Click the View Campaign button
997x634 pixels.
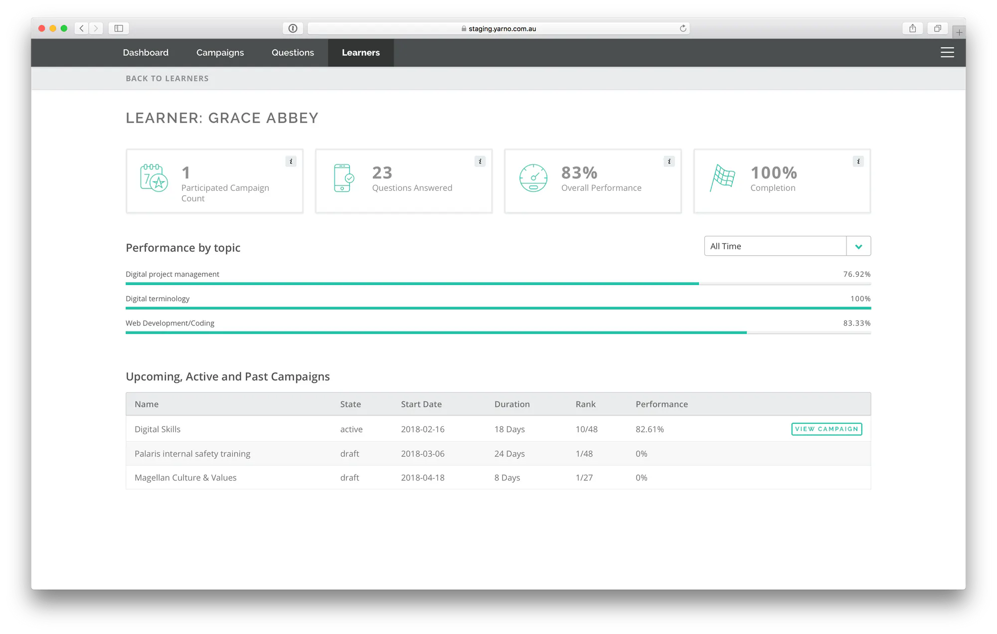pos(827,429)
